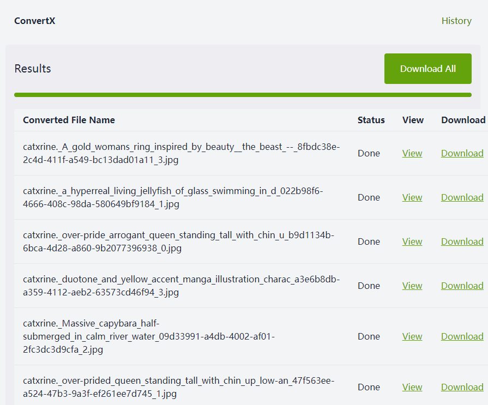The width and height of the screenshot is (488, 405).
Task: Click the green conversion progress bar
Action: tap(243, 95)
